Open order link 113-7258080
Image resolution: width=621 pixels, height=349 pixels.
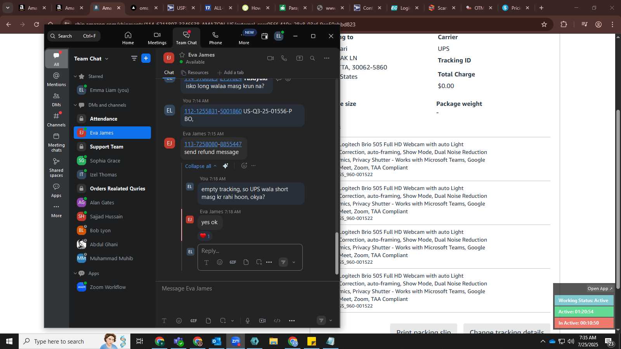[x=201, y=144]
